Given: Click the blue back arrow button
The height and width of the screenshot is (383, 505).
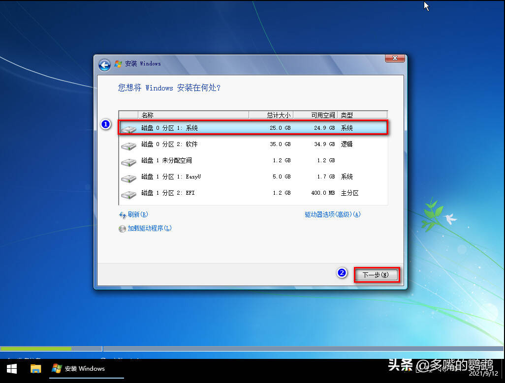Looking at the screenshot, I should coord(104,65).
